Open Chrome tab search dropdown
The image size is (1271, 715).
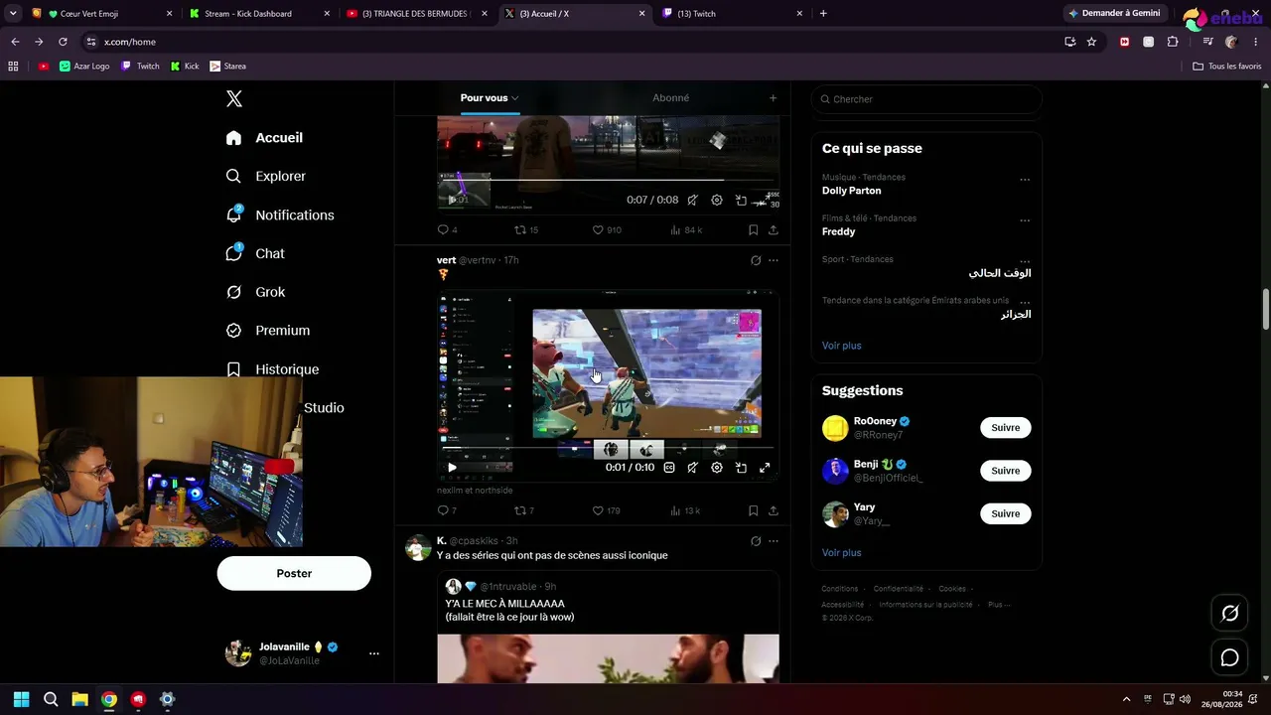click(x=13, y=14)
